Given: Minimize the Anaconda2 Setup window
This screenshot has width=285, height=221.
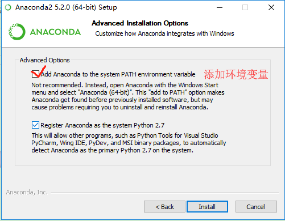Looking at the screenshot, I should [220, 7].
